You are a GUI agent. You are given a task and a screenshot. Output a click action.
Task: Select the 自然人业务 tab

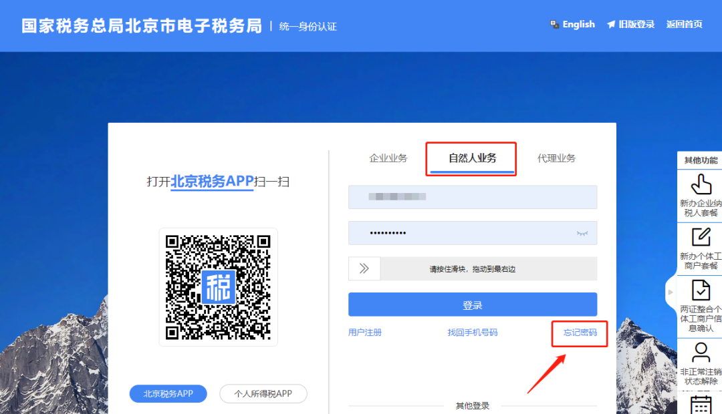473,158
